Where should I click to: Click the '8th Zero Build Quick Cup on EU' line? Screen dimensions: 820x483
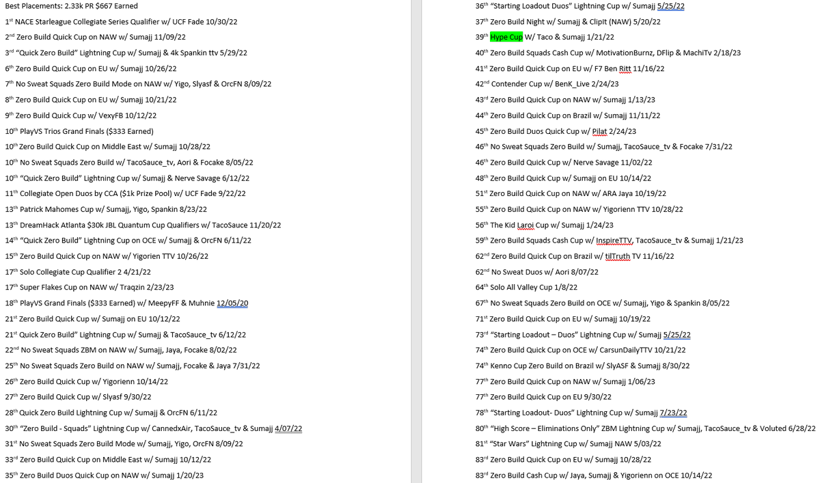click(x=91, y=100)
